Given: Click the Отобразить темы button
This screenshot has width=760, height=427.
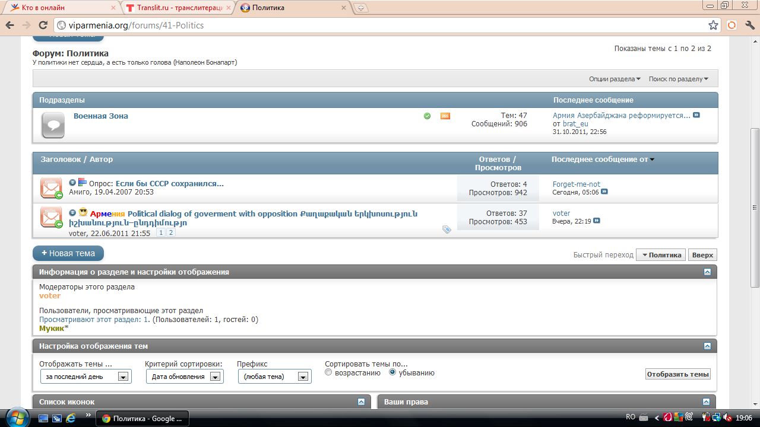Looking at the screenshot, I should tap(677, 374).
